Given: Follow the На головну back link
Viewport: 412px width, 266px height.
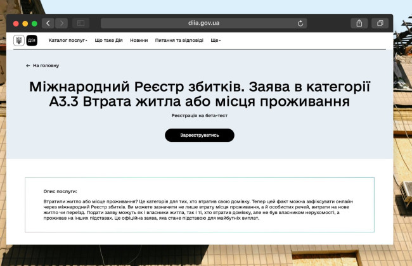Looking at the screenshot, I should (x=42, y=66).
